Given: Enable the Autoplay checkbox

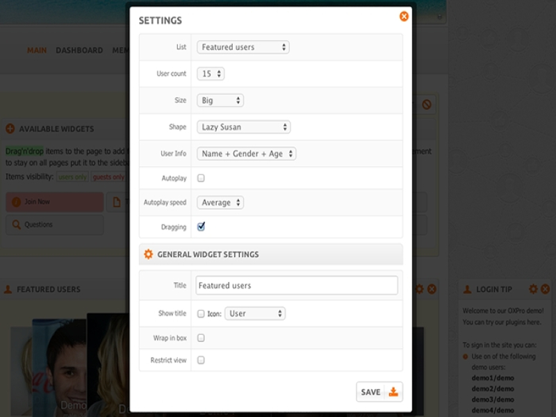Looking at the screenshot, I should (x=201, y=178).
